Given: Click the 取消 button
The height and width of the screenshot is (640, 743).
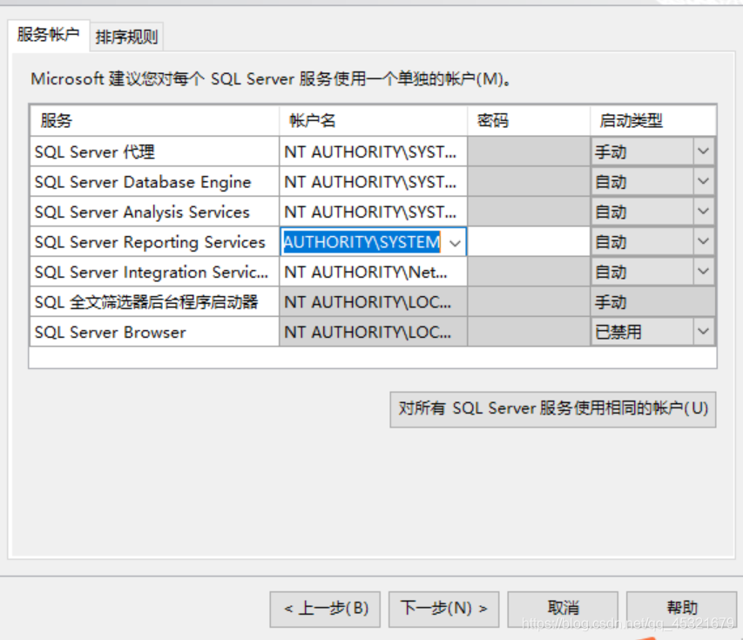Looking at the screenshot, I should pos(563,609).
